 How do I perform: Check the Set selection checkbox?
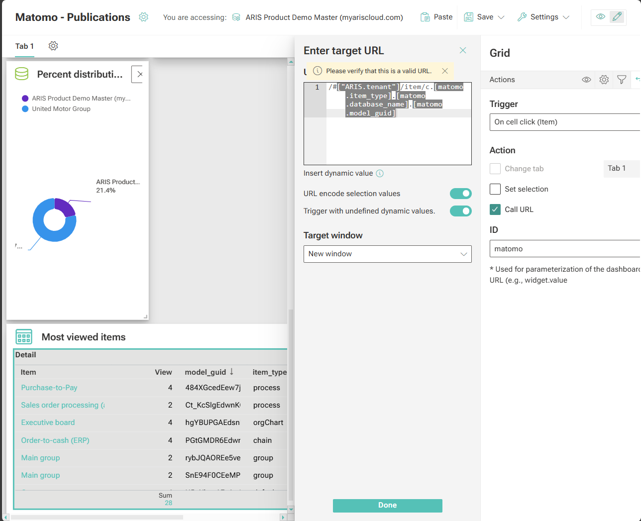pyautogui.click(x=495, y=189)
